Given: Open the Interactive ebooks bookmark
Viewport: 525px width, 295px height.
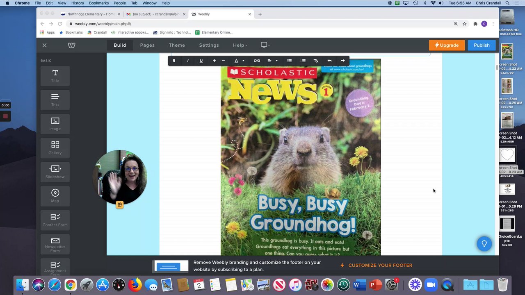Looking at the screenshot, I should tap(130, 32).
